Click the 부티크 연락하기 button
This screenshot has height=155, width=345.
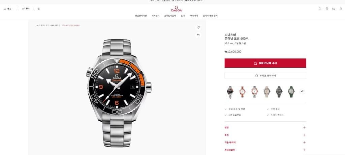pos(265,75)
